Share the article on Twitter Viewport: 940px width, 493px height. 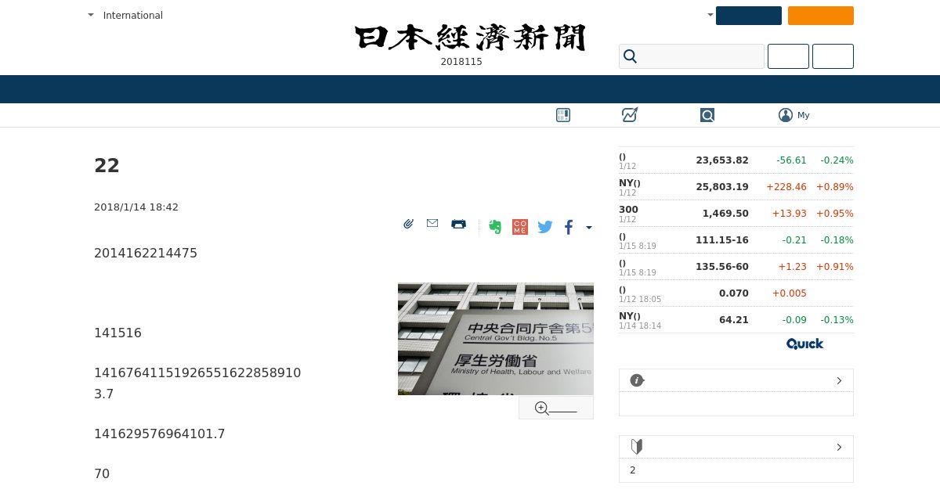(x=545, y=227)
